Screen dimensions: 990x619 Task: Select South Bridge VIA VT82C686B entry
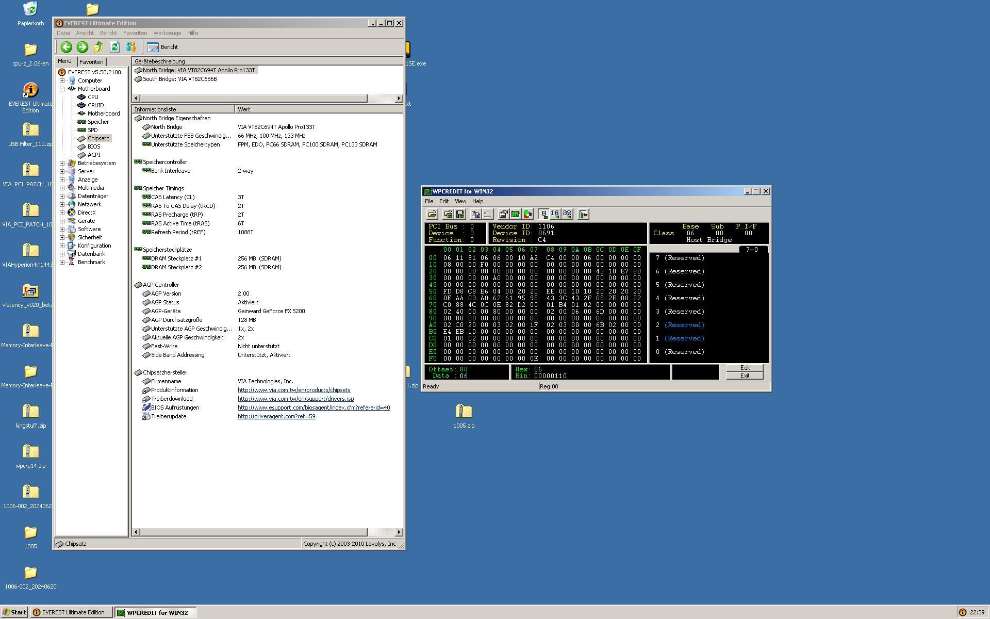click(179, 79)
